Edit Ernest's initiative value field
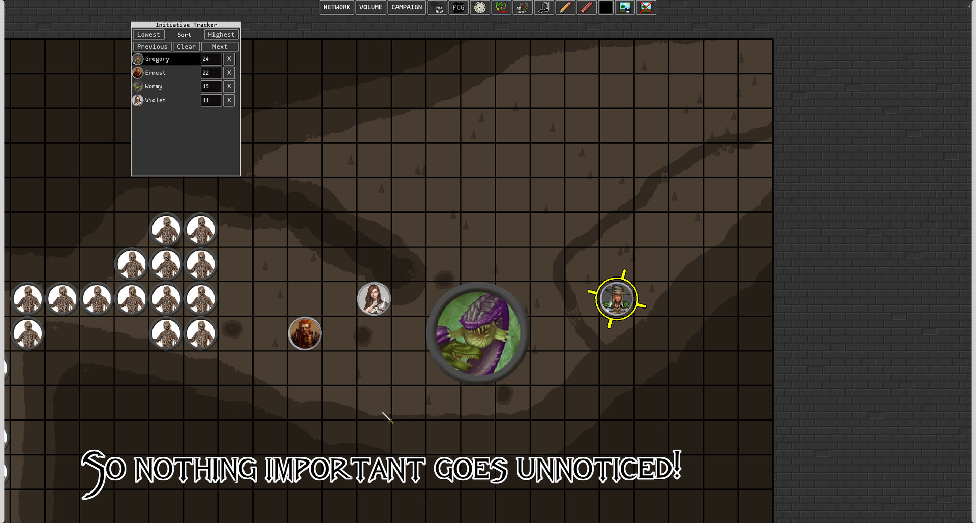 tap(211, 73)
